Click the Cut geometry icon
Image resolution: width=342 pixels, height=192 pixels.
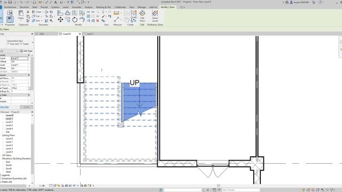(x=34, y=16)
